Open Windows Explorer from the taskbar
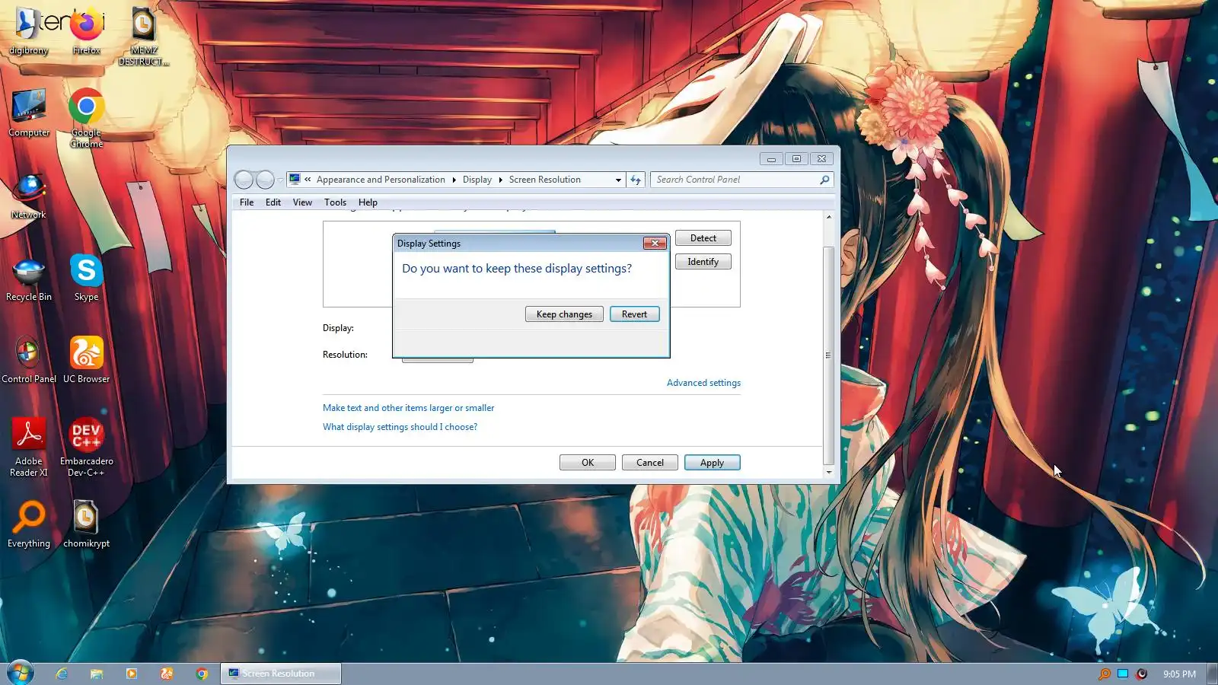Screen dimensions: 1218x685 [x=97, y=674]
